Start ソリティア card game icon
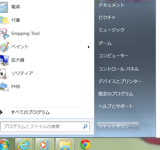The width and height of the screenshot is (160, 150). click(3, 73)
